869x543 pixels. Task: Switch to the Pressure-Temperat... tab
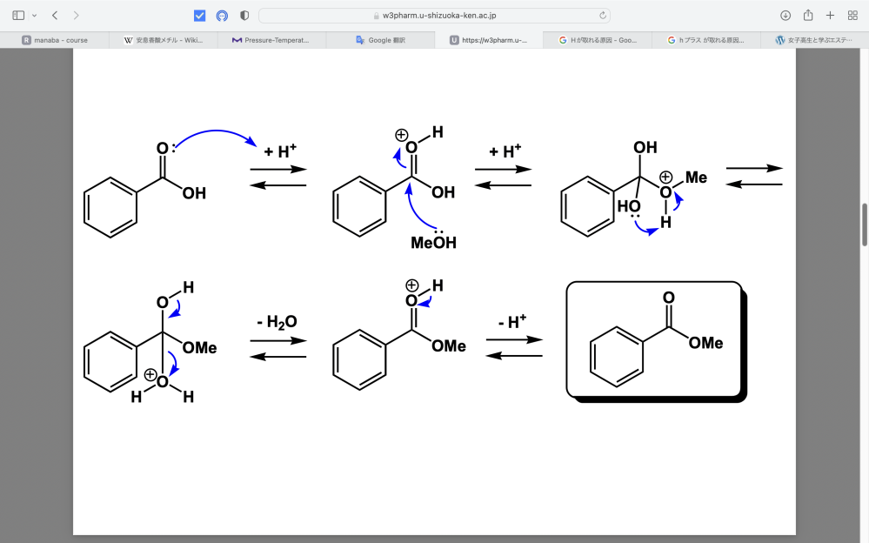tap(271, 40)
